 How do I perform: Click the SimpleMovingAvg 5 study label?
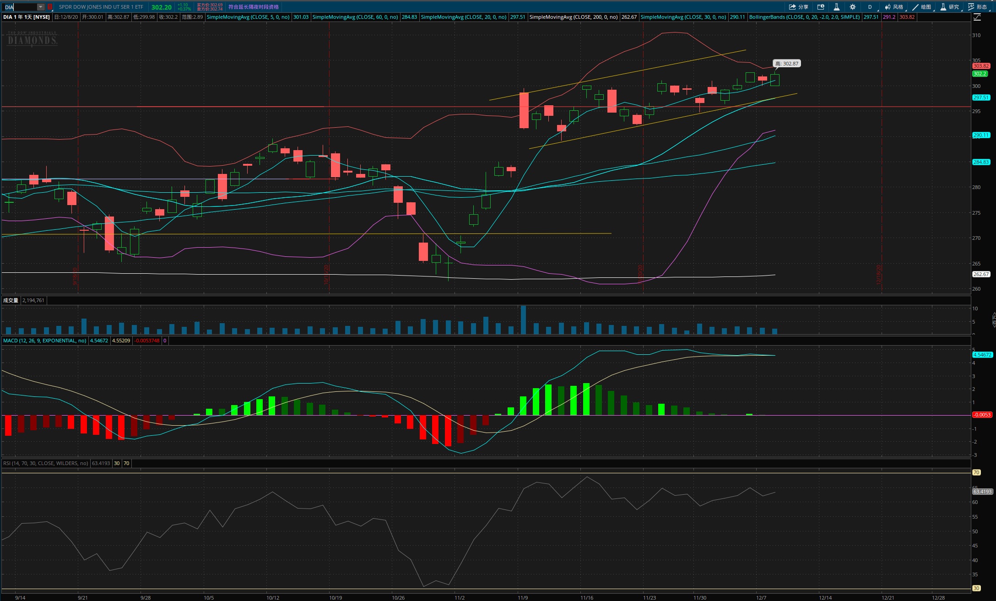[x=248, y=17]
